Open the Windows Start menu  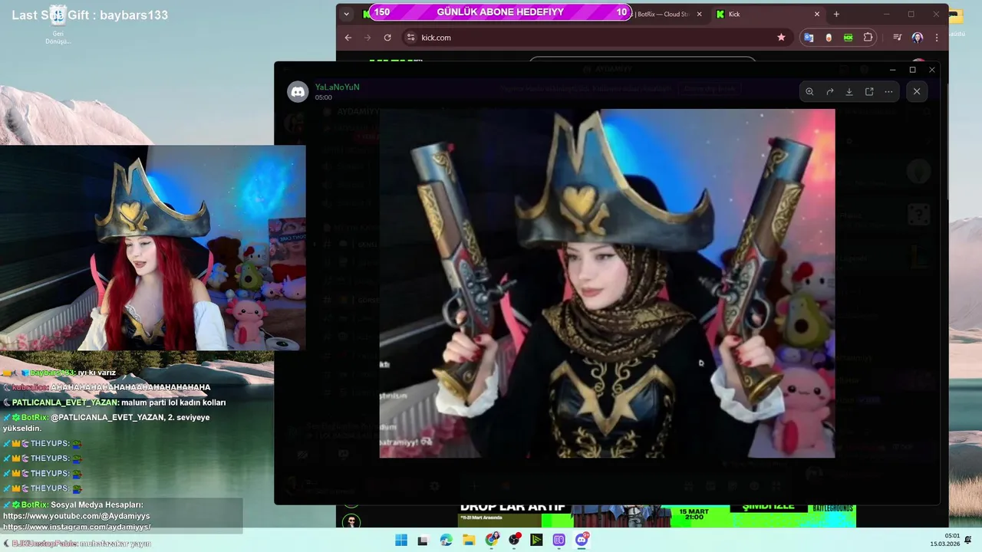tap(401, 540)
